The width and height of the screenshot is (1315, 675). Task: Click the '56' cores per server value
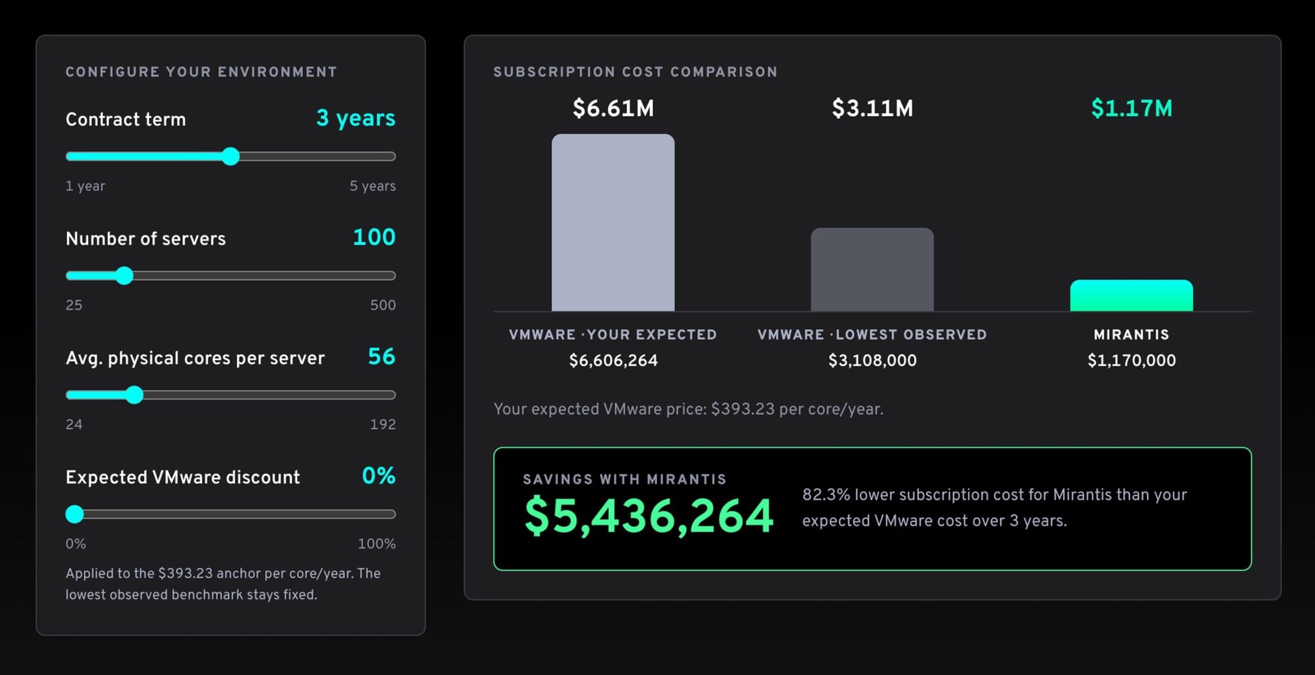pos(381,356)
